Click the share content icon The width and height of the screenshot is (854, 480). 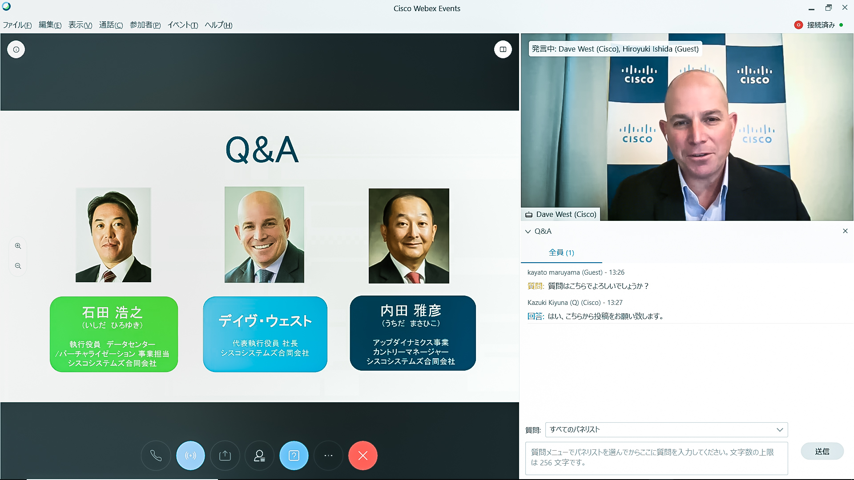[x=225, y=456]
